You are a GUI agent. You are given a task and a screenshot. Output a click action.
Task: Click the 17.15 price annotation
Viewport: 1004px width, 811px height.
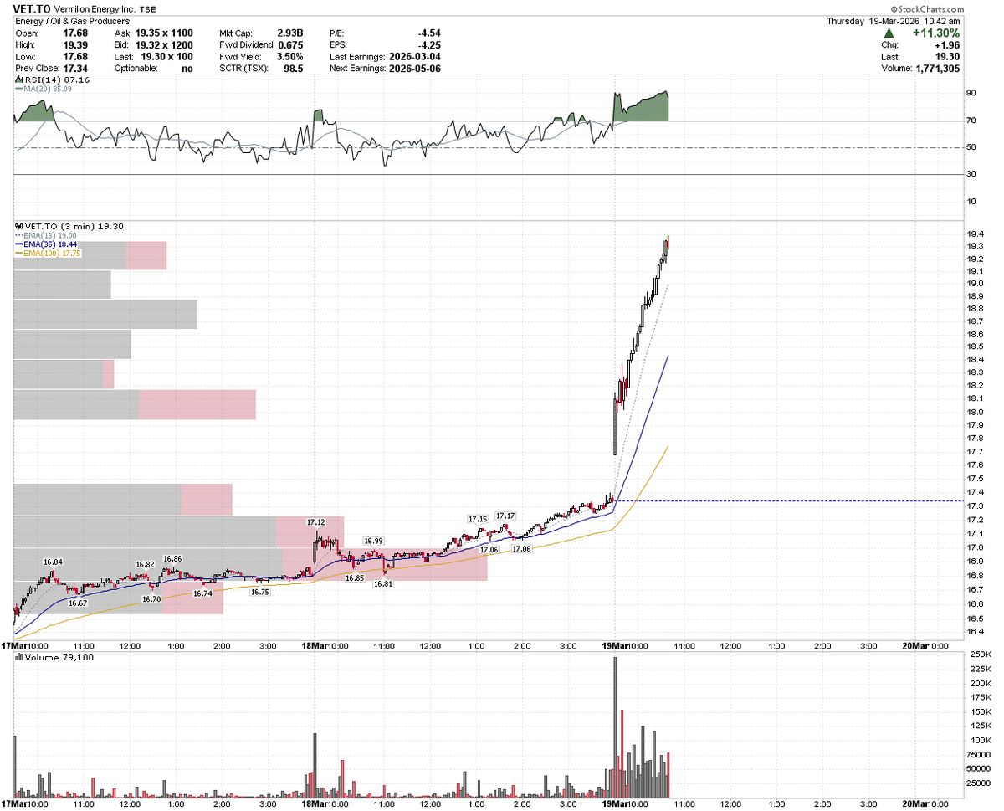click(x=477, y=518)
